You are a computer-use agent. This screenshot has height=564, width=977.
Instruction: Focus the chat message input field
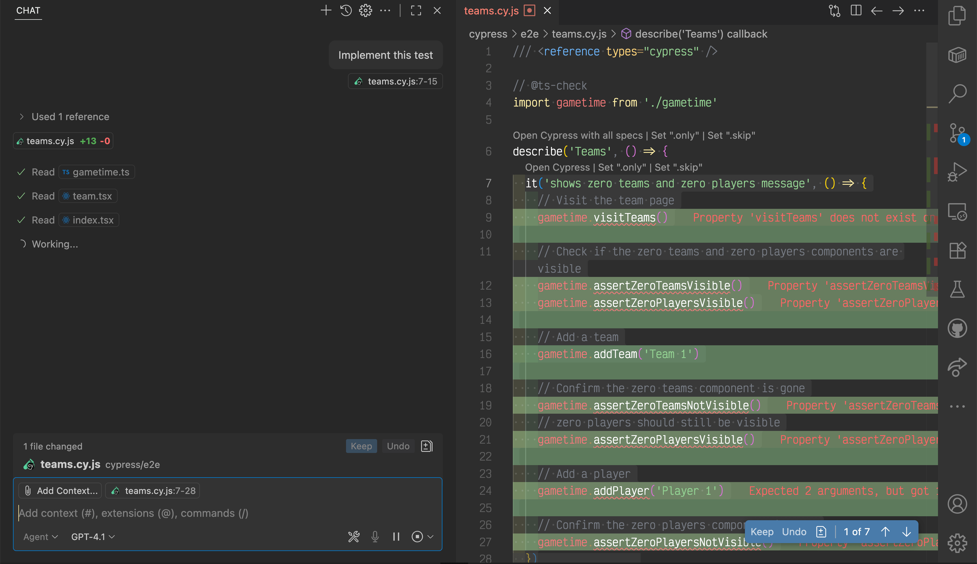tap(228, 513)
